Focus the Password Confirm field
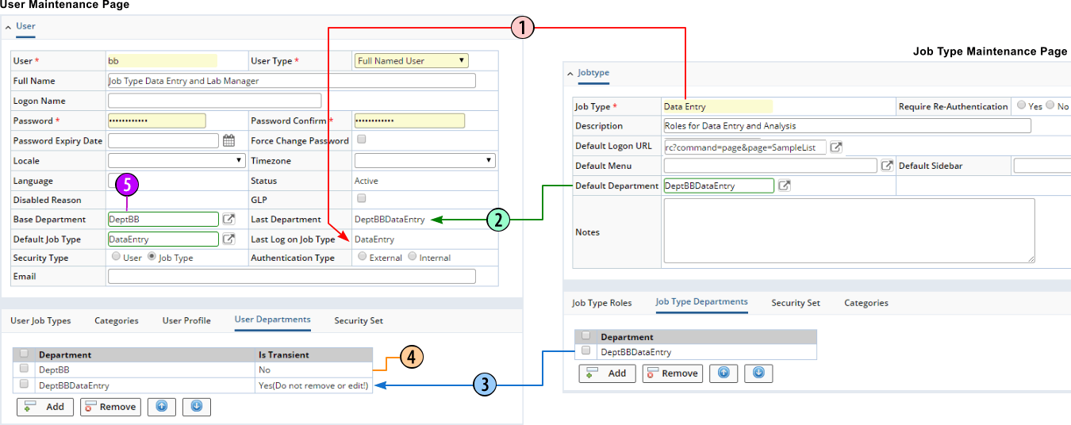The image size is (1071, 425). pos(409,121)
